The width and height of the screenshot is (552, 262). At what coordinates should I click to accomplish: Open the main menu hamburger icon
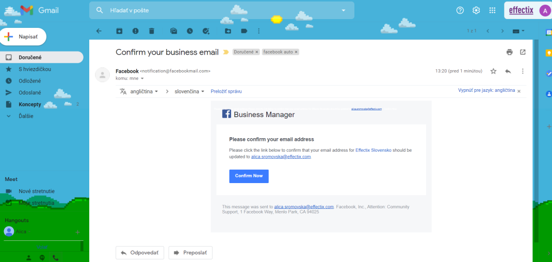tap(8, 10)
